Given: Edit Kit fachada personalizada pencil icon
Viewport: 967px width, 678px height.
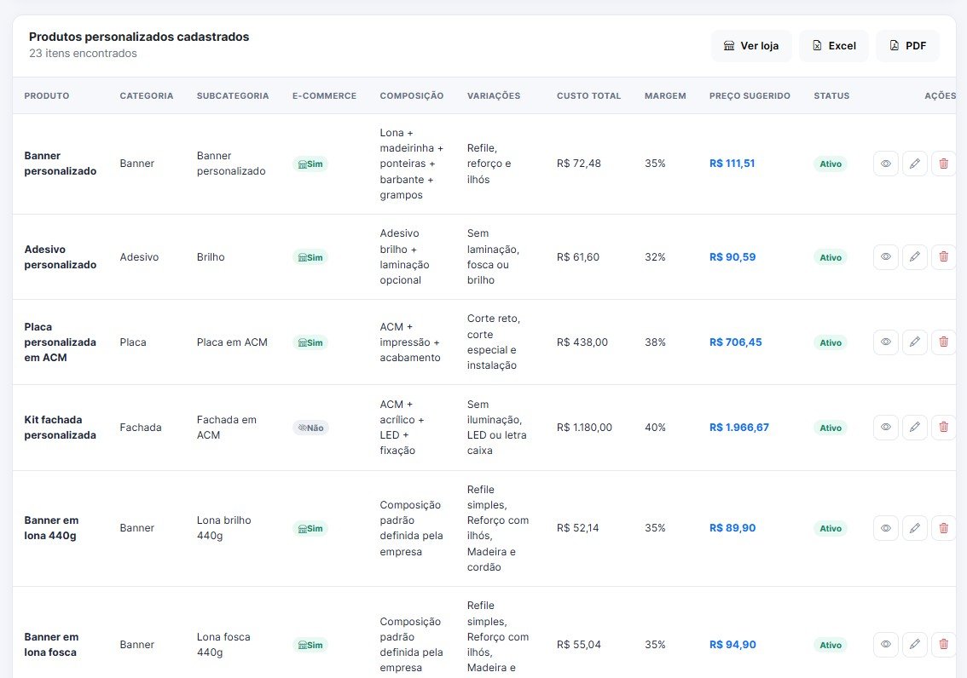Looking at the screenshot, I should 915,428.
